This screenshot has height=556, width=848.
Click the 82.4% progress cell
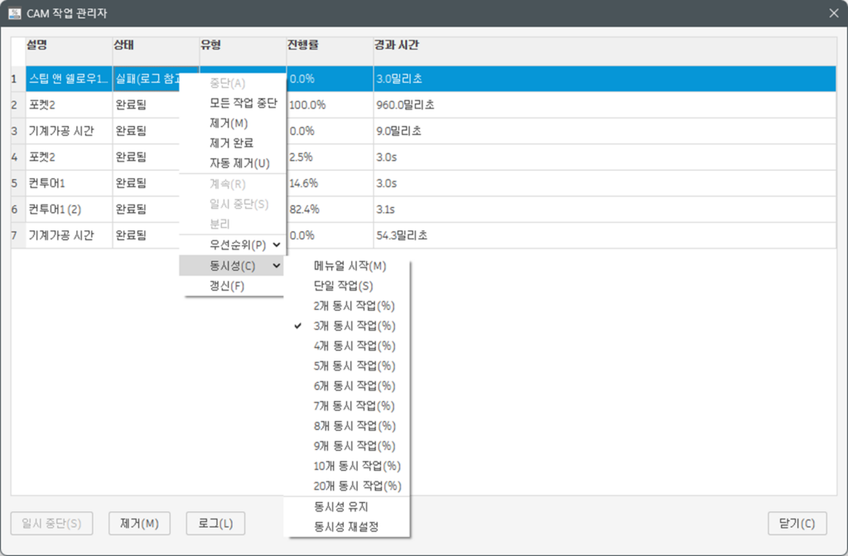click(330, 209)
